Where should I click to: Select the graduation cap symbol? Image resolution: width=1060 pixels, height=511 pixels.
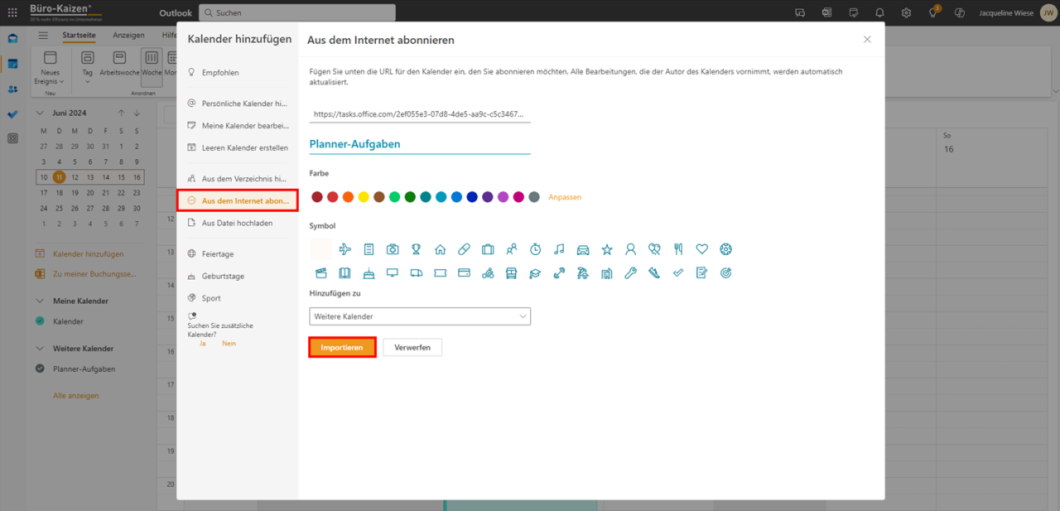point(535,272)
